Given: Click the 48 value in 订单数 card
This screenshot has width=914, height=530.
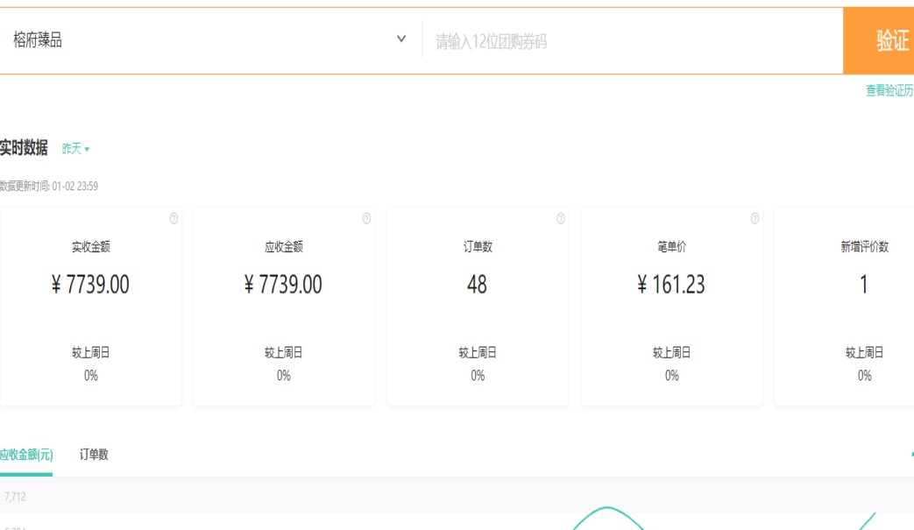Looking at the screenshot, I should 477,285.
